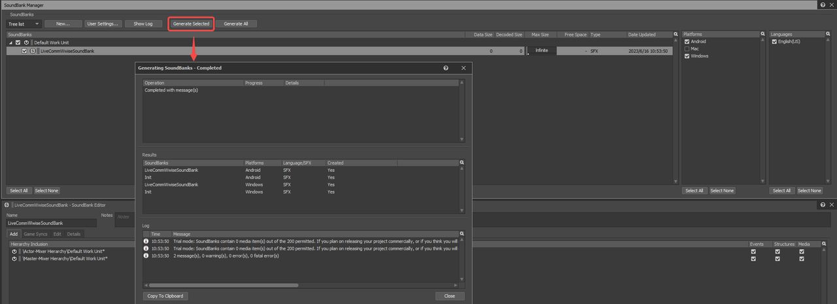The height and width of the screenshot is (304, 837).
Task: Toggle the Default Work Unit checkbox
Action: (18, 42)
